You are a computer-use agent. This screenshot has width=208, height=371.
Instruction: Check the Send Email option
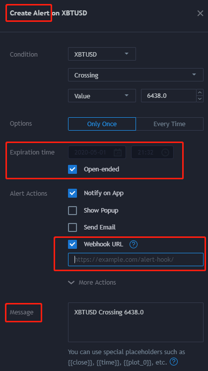(72, 227)
